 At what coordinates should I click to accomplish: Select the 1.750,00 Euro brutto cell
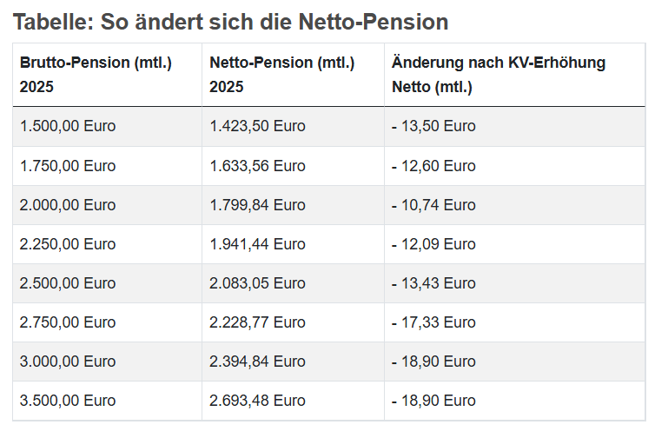pyautogui.click(x=68, y=166)
